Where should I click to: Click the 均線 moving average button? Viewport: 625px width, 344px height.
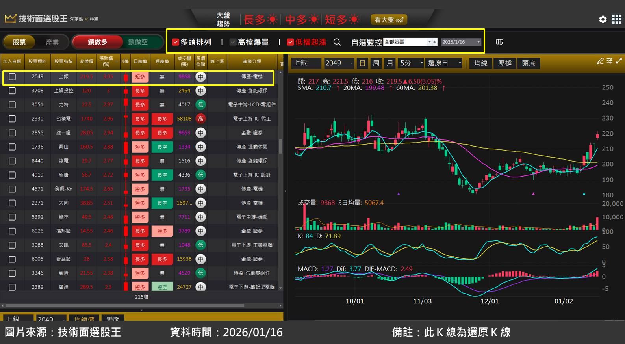point(480,63)
